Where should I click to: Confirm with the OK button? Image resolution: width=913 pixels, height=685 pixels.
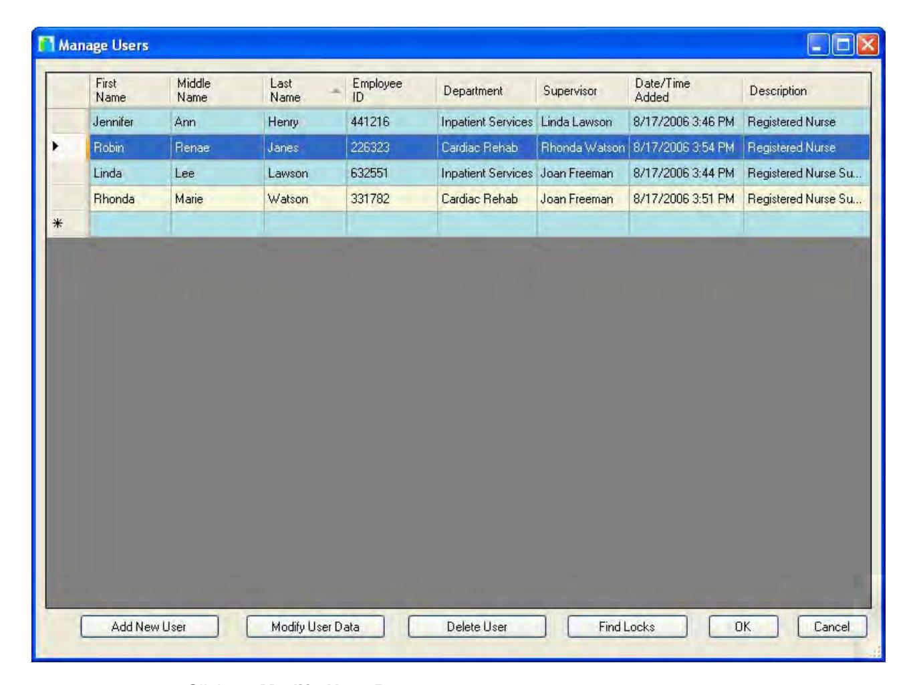[743, 627]
